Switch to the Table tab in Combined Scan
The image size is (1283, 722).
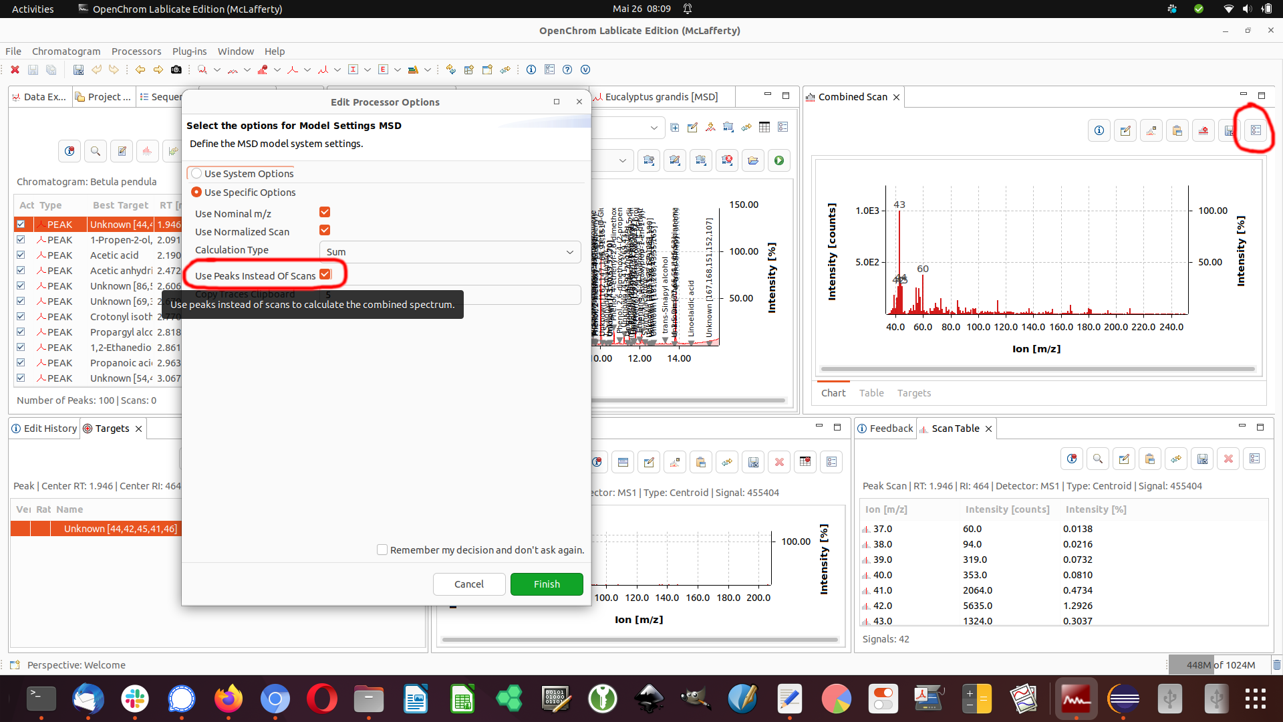pyautogui.click(x=871, y=393)
